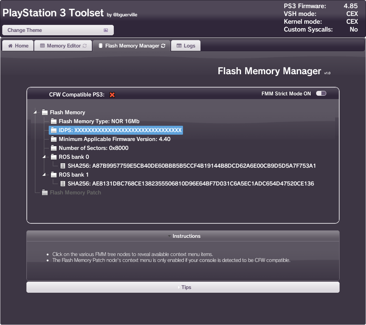Collapse the Flash Memory root node arrow

[x=35, y=112]
